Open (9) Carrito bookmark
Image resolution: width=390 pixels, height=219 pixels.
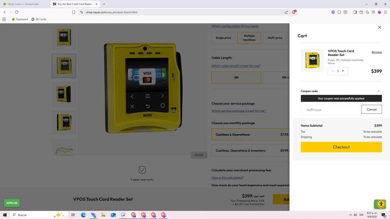tap(39, 19)
